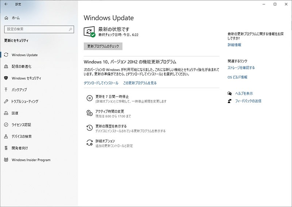Image resolution: width=292 pixels, height=207 pixels.
Task: Click the トラブルシューティング wrench icon
Action: tap(6, 101)
